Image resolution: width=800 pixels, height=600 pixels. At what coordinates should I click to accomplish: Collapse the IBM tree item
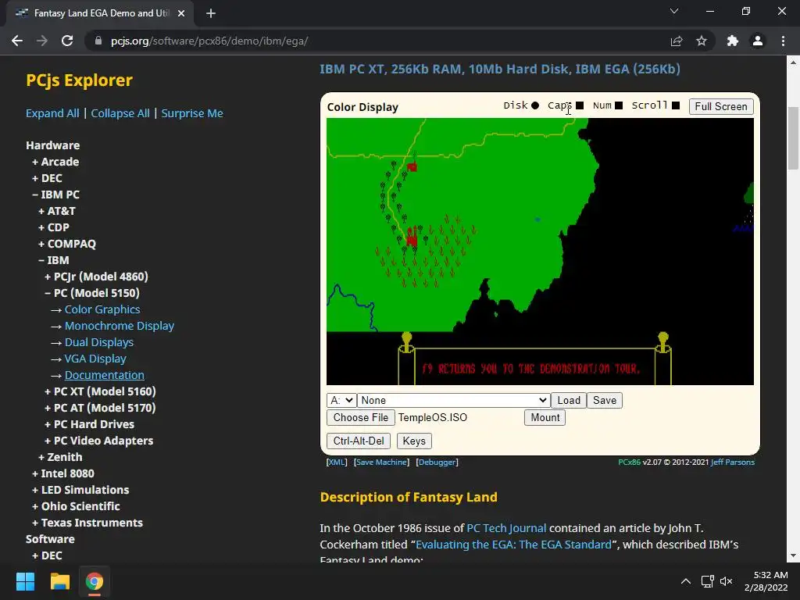tap(54, 260)
